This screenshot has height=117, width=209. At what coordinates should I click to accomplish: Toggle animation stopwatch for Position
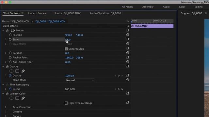coord(10,35)
